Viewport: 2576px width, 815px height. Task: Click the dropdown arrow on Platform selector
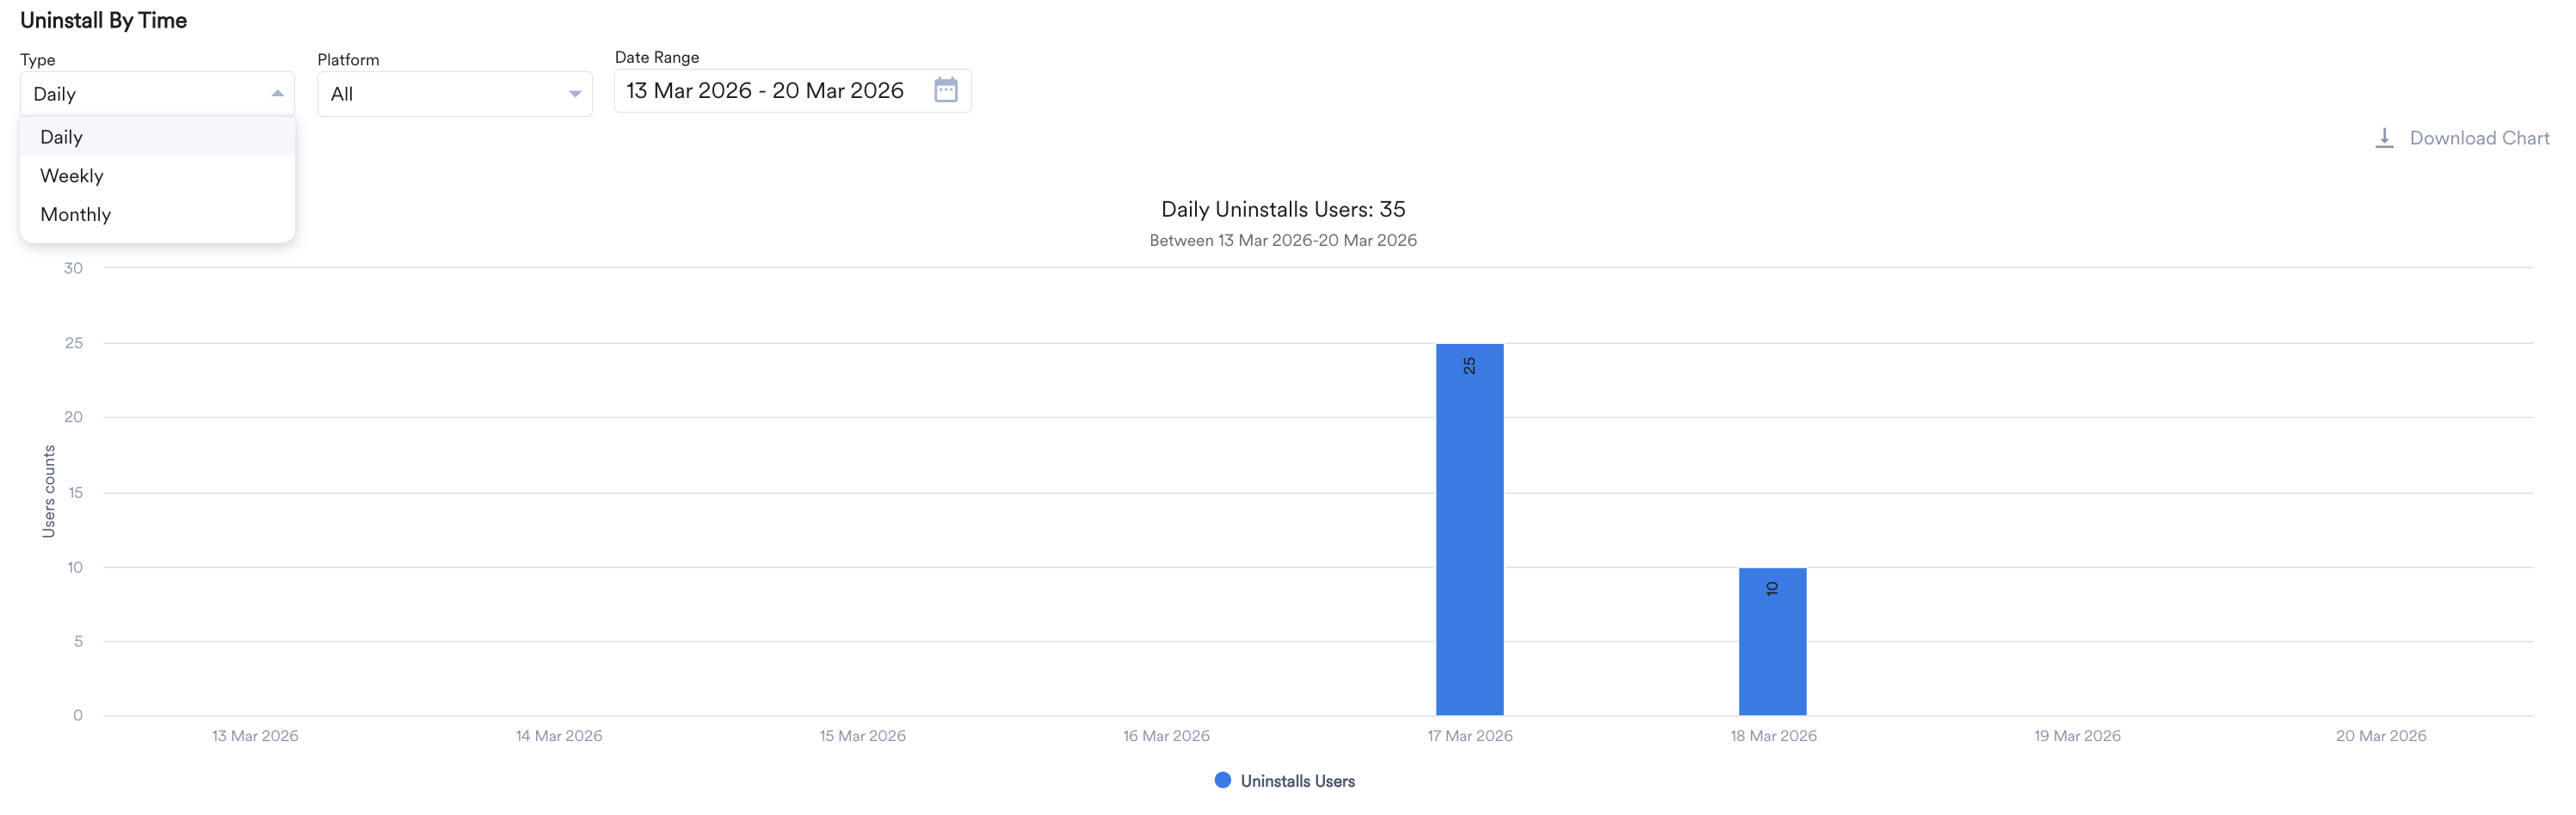tap(573, 93)
